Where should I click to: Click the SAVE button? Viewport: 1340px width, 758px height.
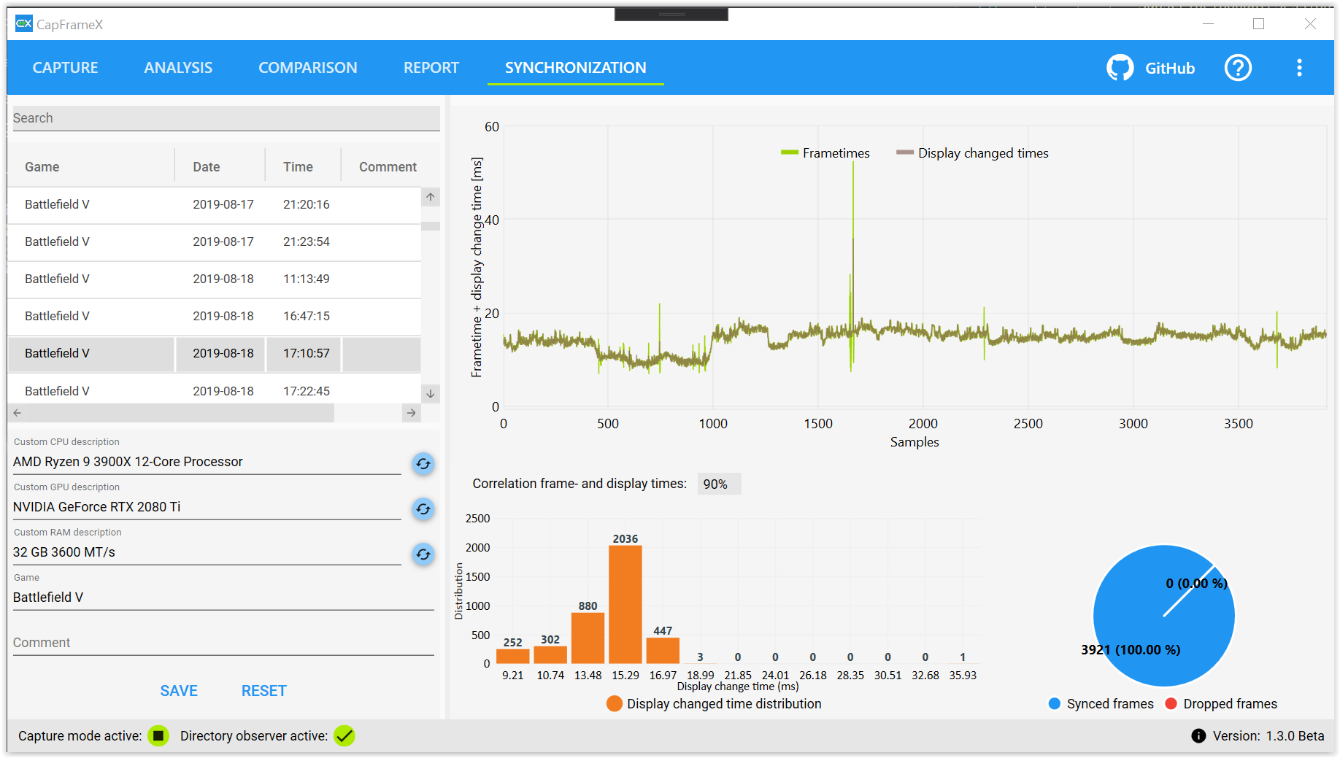coord(179,691)
